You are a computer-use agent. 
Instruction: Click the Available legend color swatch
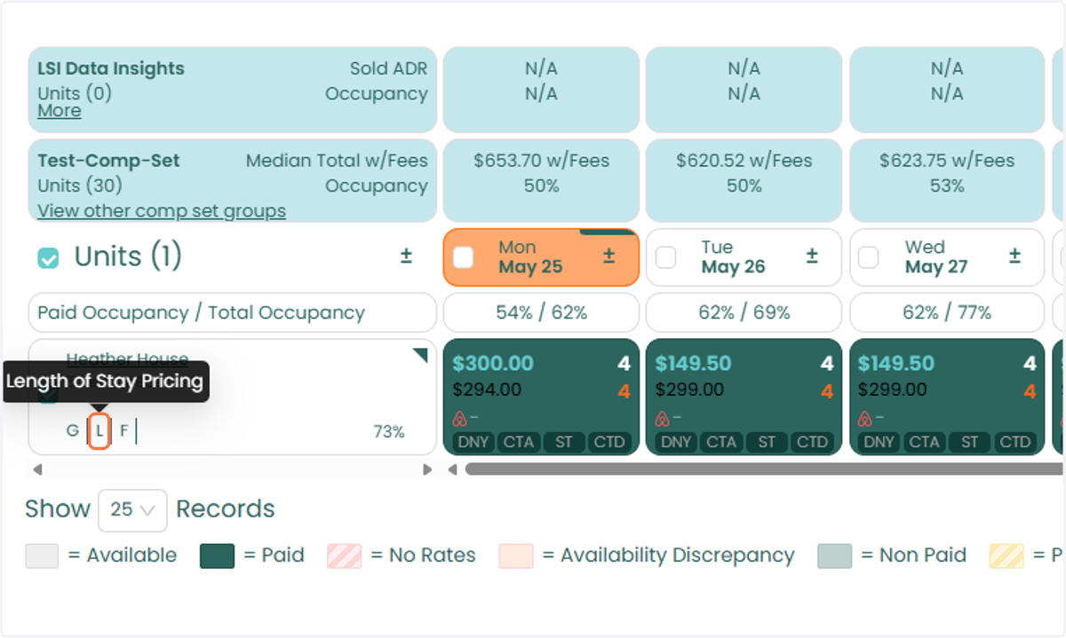pos(42,556)
